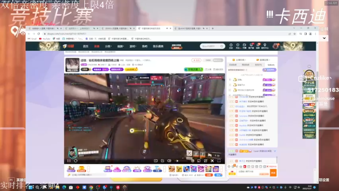Open watch history clock icon
The height and width of the screenshot is (191, 339).
tap(231, 46)
